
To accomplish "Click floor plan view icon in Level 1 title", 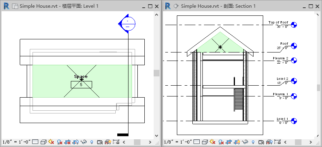I will tap(15, 6).
